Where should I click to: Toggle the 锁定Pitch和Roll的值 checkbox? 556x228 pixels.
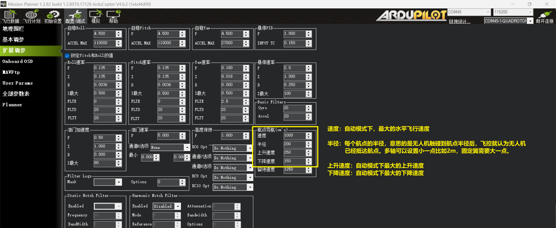coord(67,56)
